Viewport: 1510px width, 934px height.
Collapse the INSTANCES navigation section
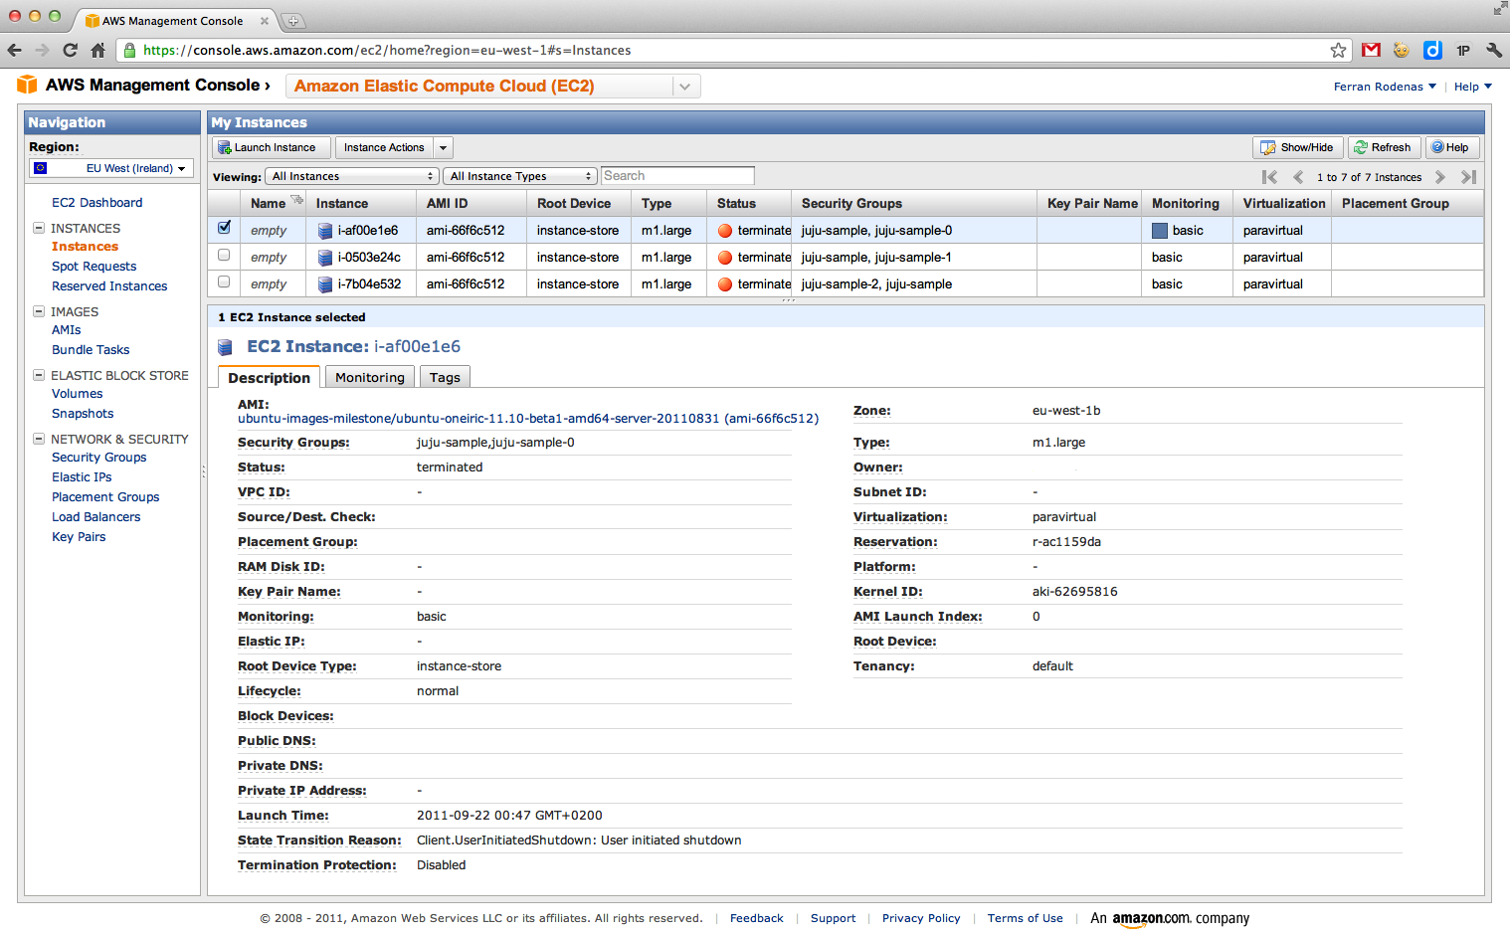pyautogui.click(x=39, y=228)
